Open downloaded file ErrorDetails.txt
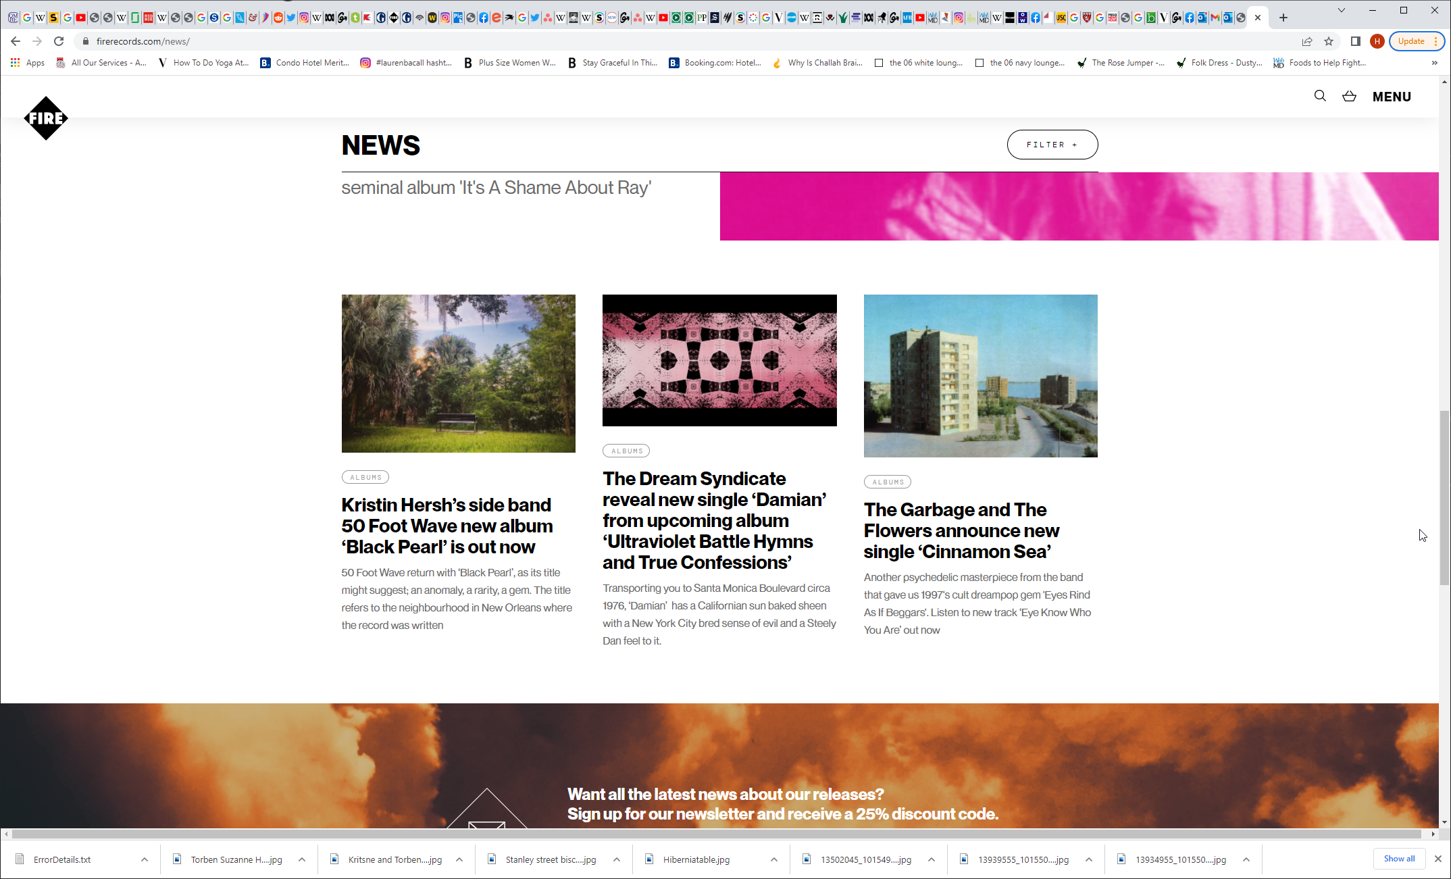 (62, 859)
